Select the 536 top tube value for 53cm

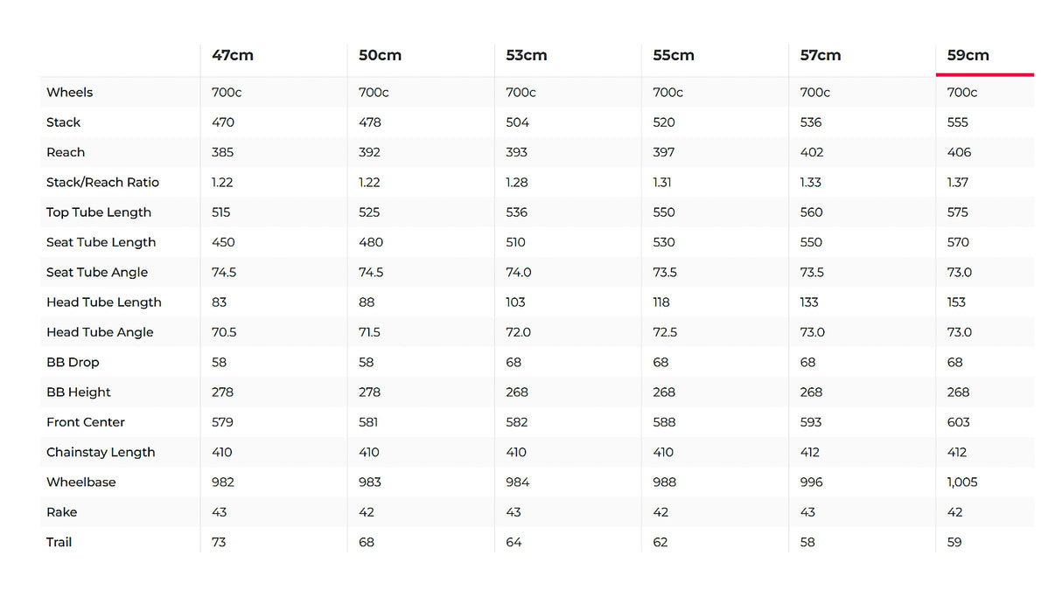tap(517, 212)
